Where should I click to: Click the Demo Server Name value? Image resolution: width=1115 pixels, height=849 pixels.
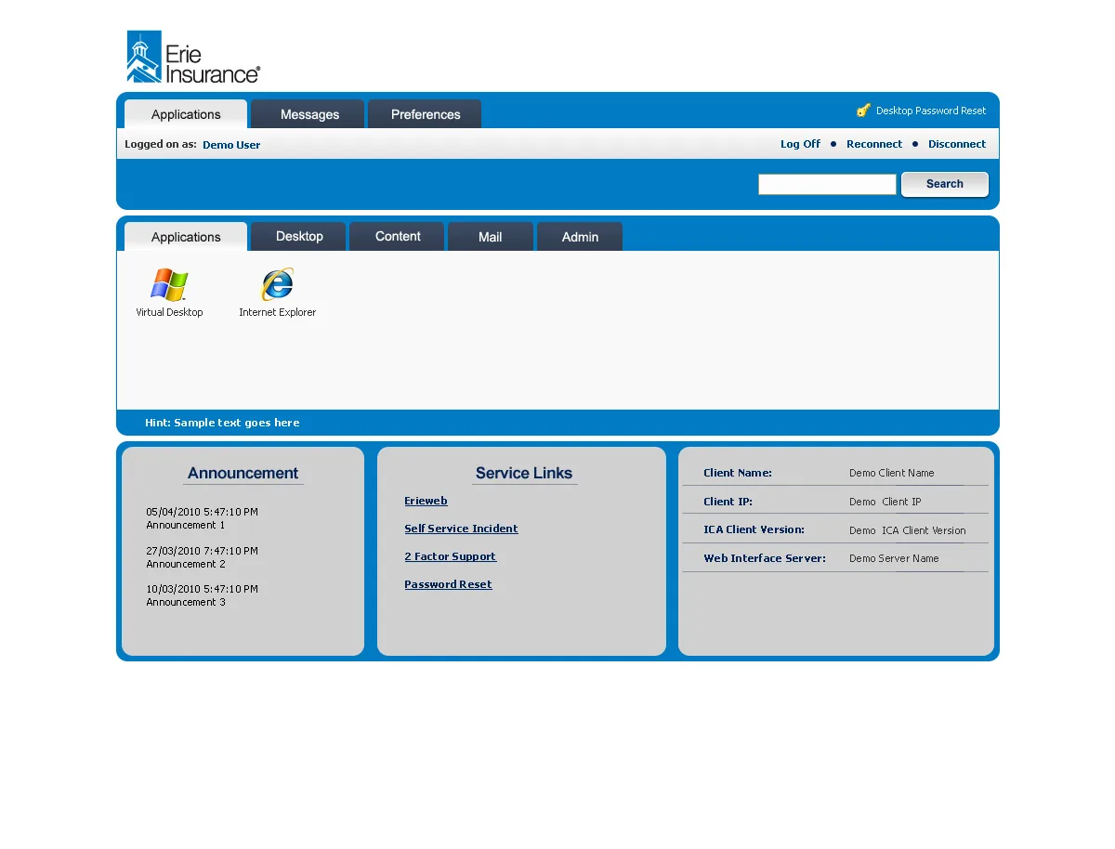coord(894,558)
